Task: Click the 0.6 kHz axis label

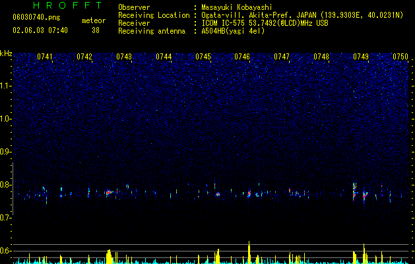Action: (5, 251)
